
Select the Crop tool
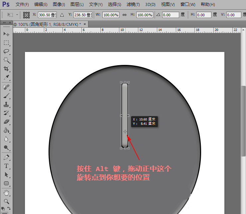(6, 69)
